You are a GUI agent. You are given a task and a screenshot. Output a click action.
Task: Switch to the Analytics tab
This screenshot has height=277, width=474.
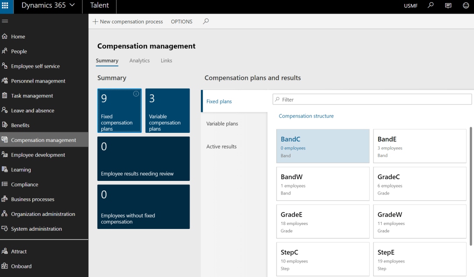139,61
